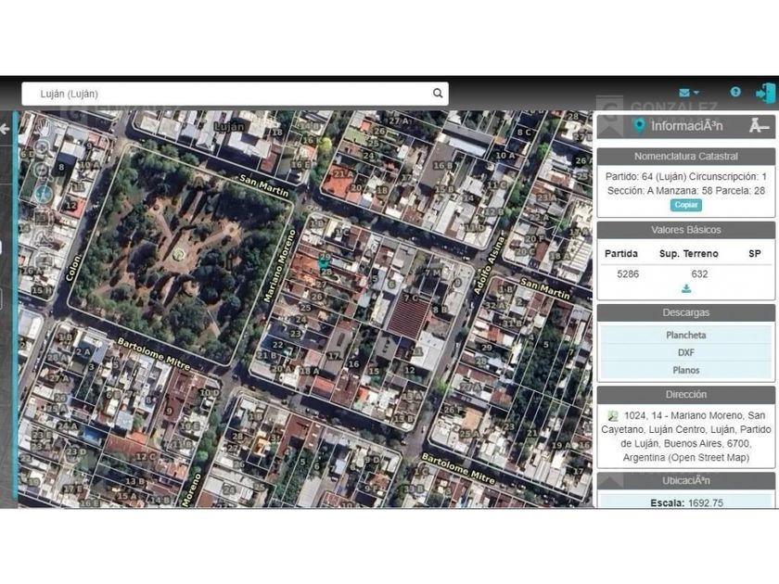Click the Ubicación section header

[x=686, y=481]
